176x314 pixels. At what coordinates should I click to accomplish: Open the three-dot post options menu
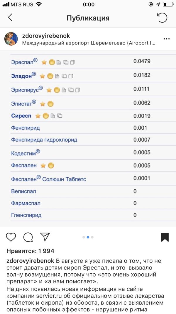pyautogui.click(x=167, y=39)
